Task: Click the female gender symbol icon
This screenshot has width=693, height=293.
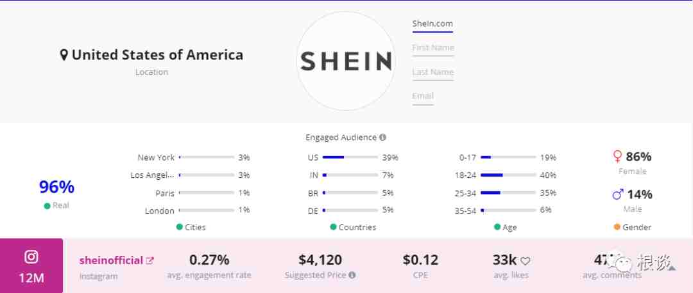Action: [617, 156]
